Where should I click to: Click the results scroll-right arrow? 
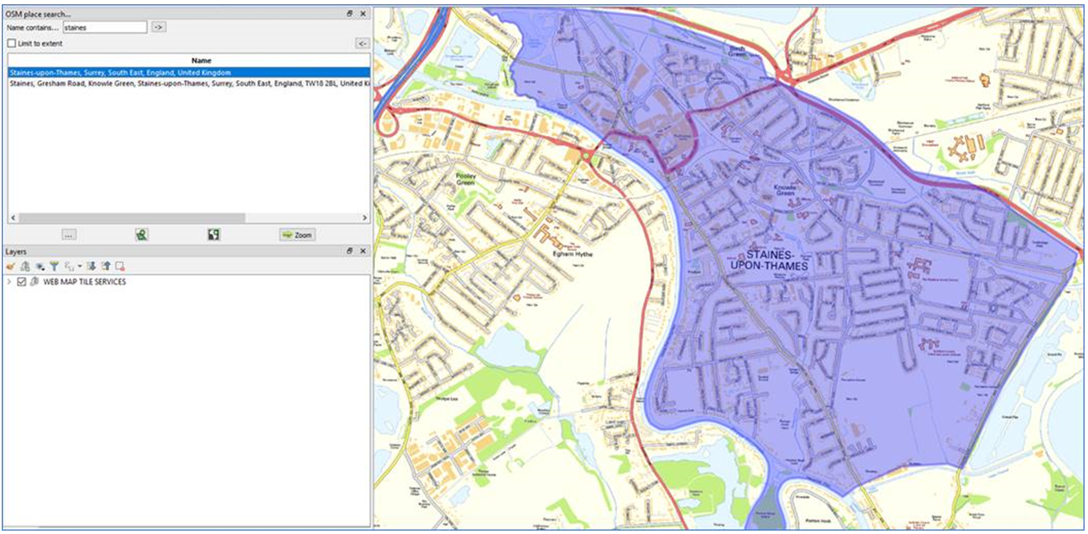tap(365, 218)
